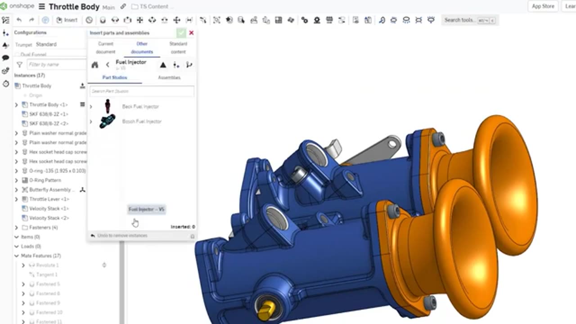Expand the O-Ring Pattern row
This screenshot has height=324, width=576.
(17, 180)
